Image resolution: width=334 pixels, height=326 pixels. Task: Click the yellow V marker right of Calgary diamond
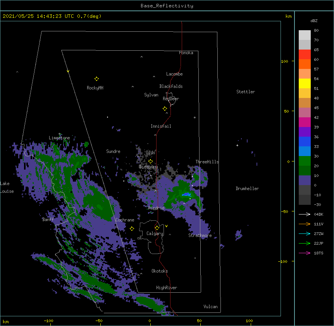tap(166, 226)
